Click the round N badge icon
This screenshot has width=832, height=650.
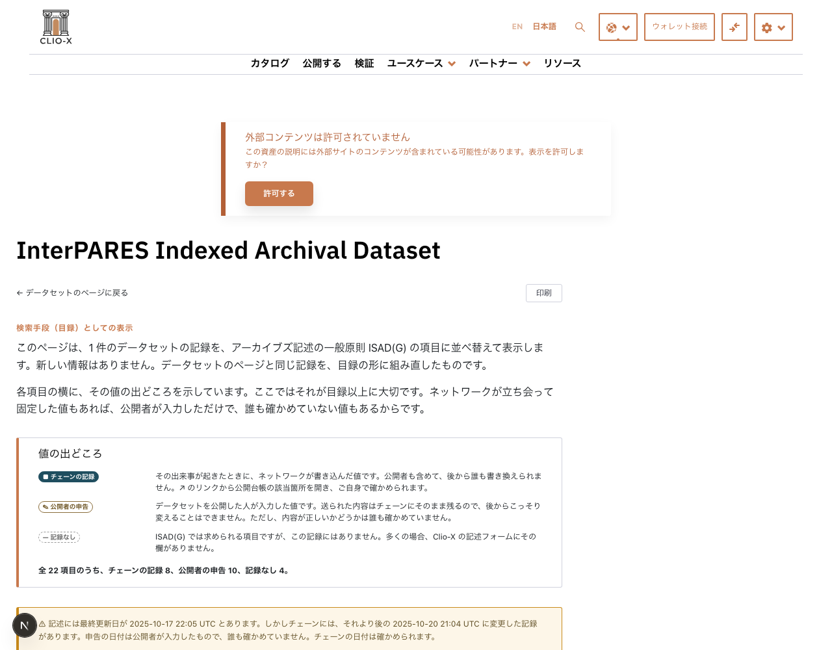25,625
